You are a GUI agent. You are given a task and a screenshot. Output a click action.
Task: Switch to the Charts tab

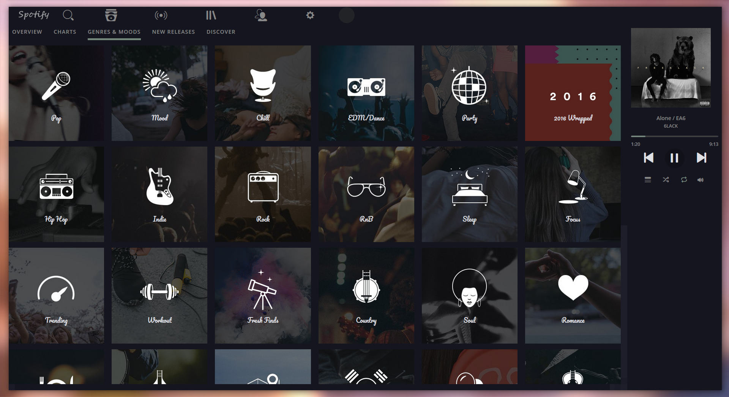coord(65,32)
